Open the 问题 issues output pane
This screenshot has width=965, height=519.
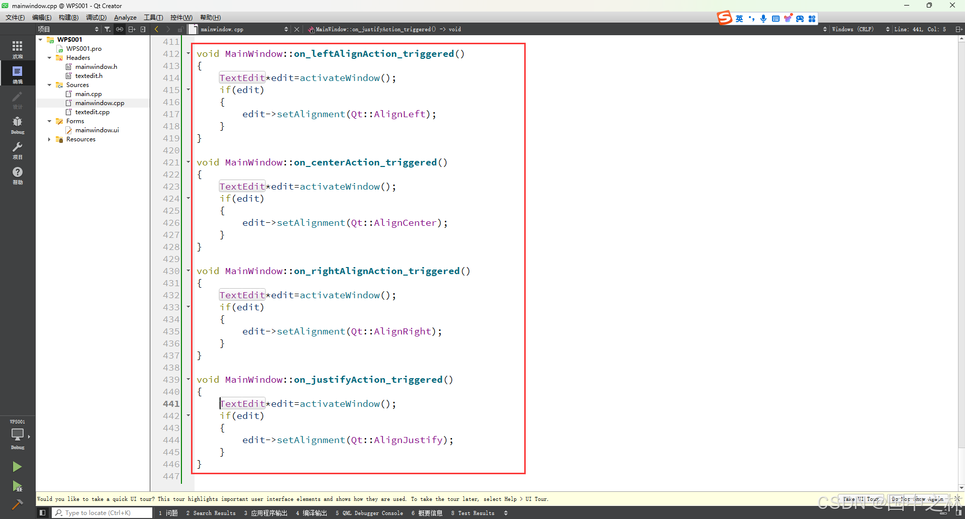coord(168,513)
